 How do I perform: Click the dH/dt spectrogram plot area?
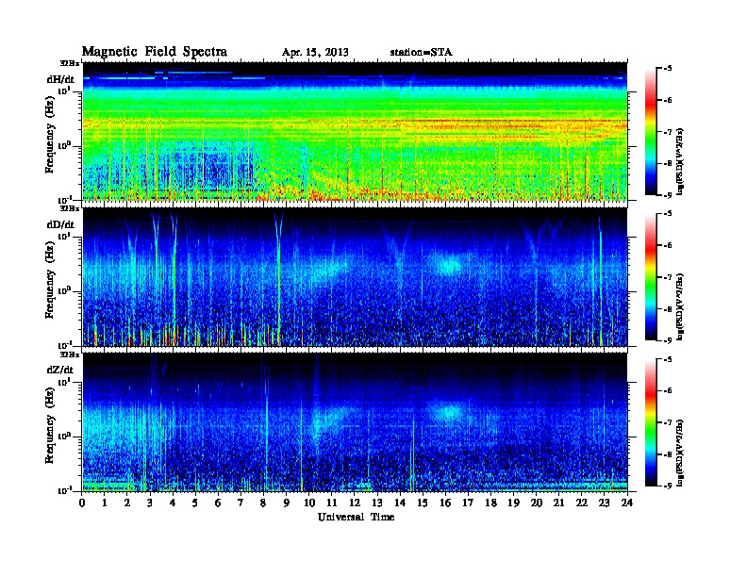pos(355,131)
